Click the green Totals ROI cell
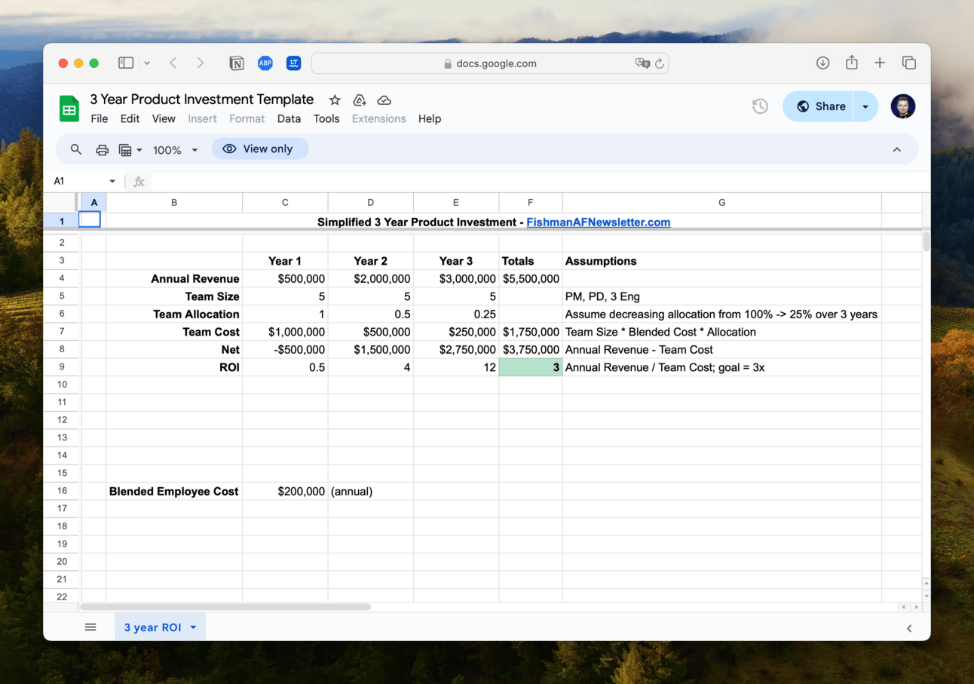 coord(531,367)
